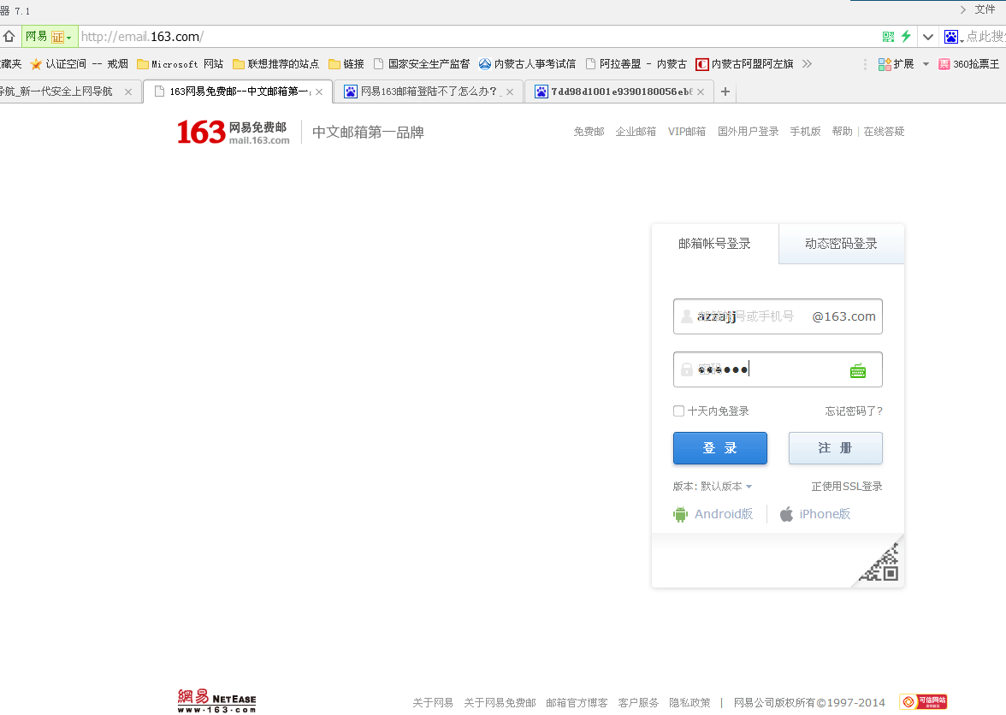Click the 163 网易免费邮 logo
The height and width of the screenshot is (715, 1006).
(x=234, y=132)
